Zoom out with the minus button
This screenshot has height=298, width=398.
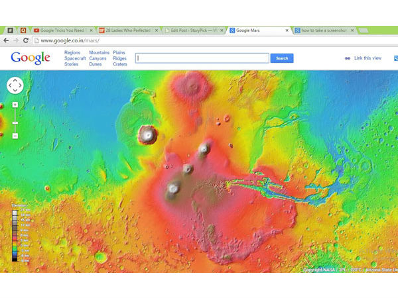pos(15,136)
